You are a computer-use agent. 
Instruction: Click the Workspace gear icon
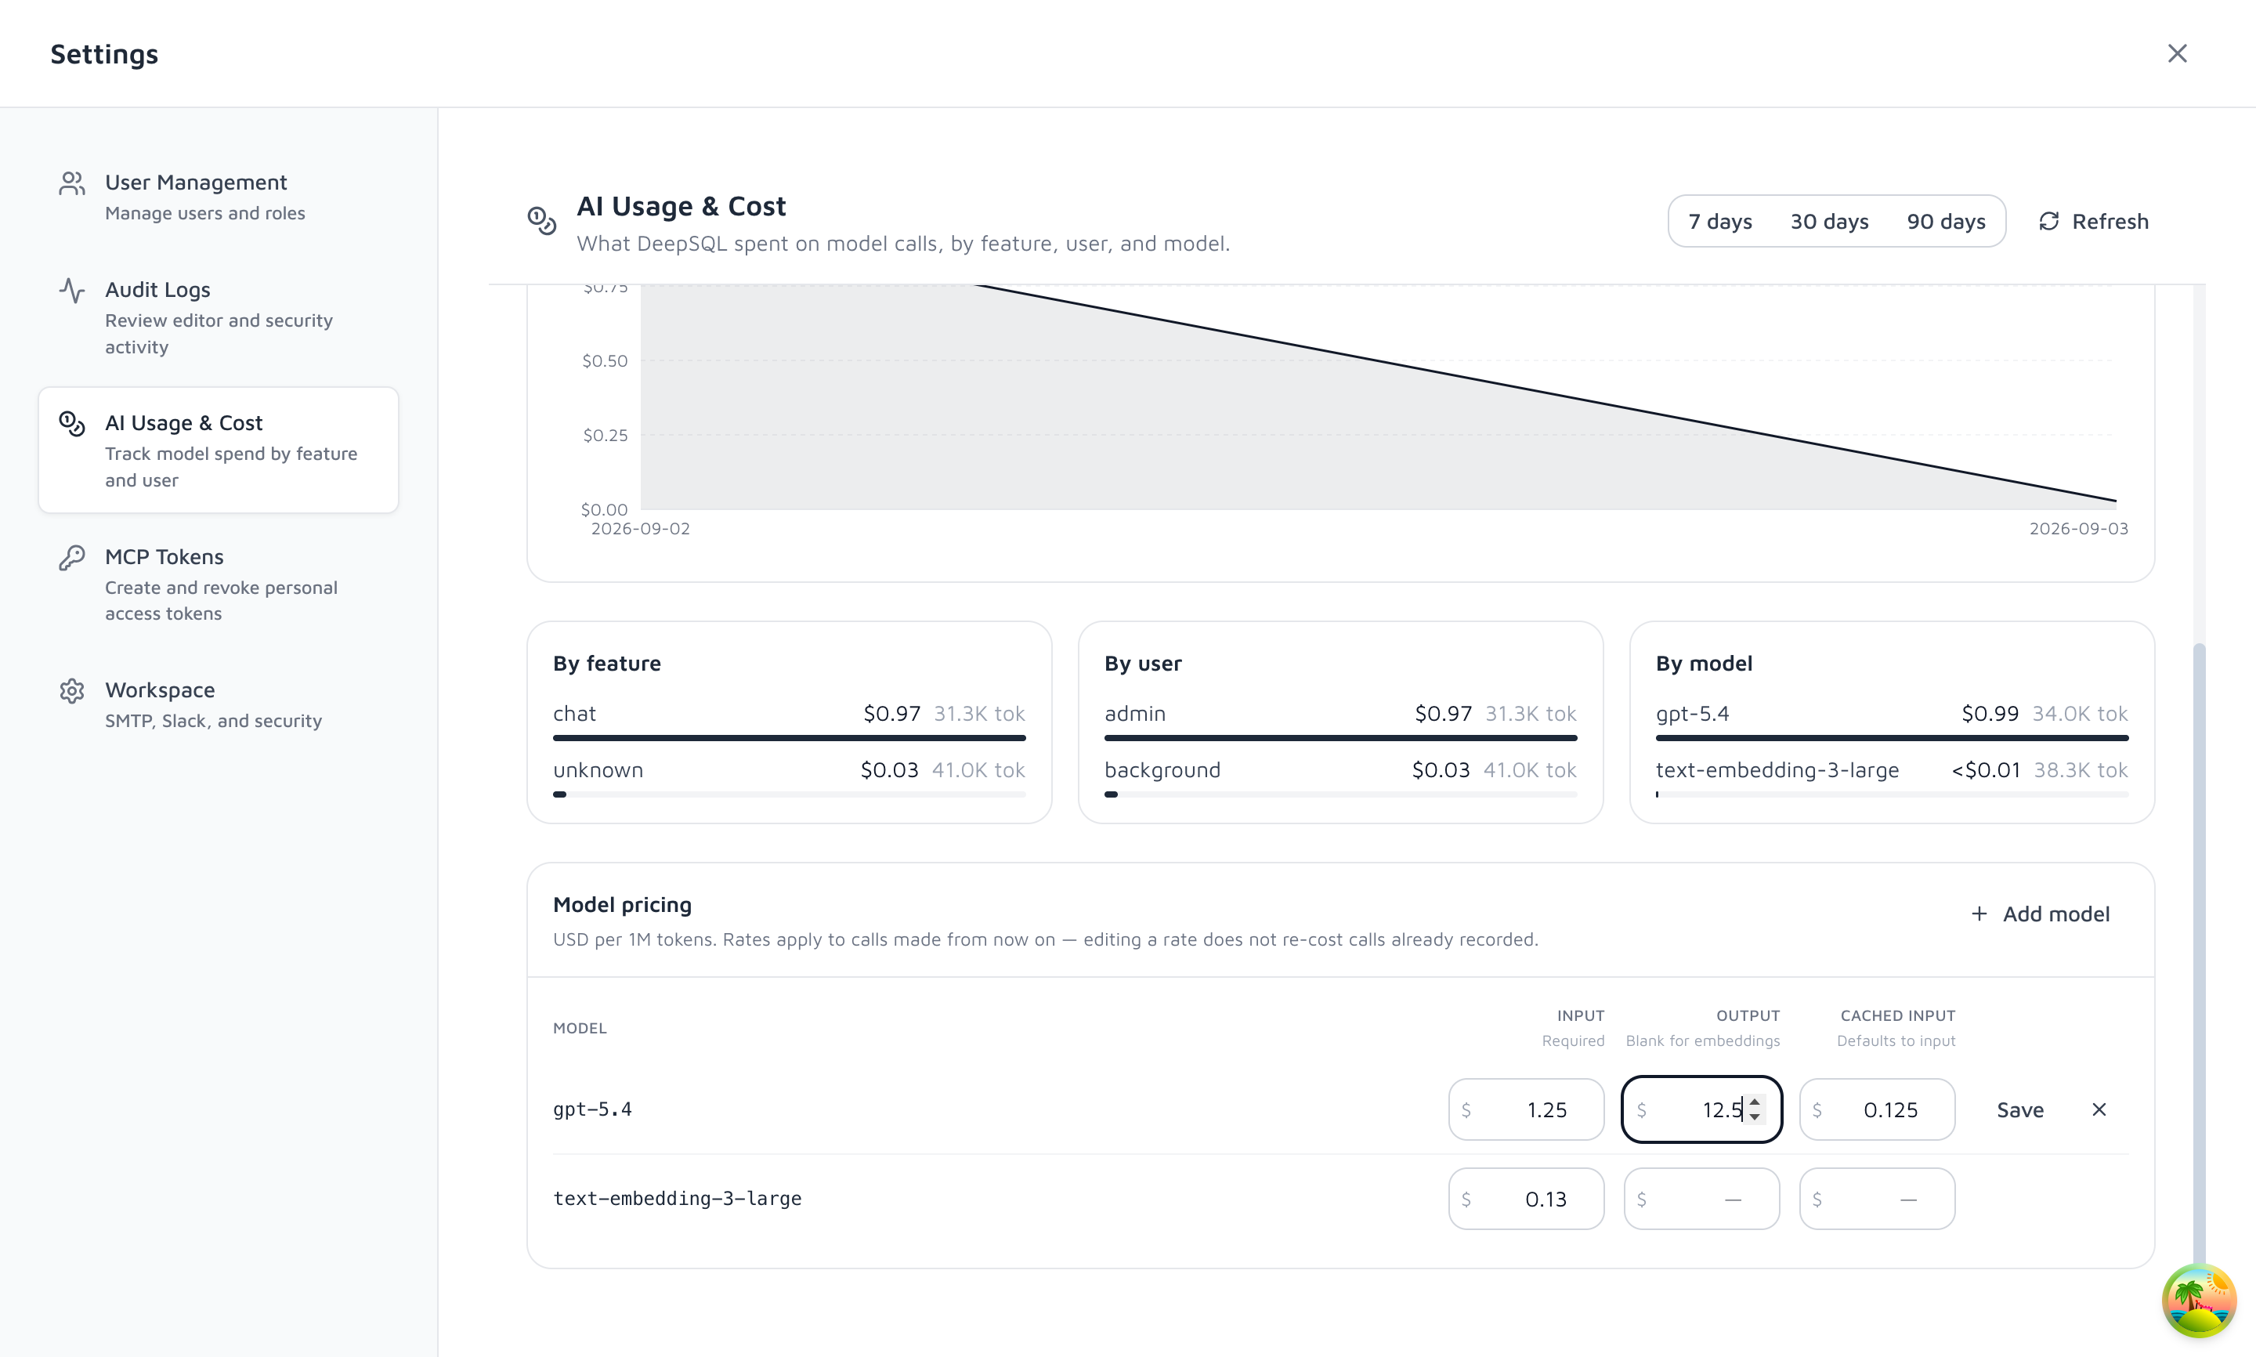(72, 691)
